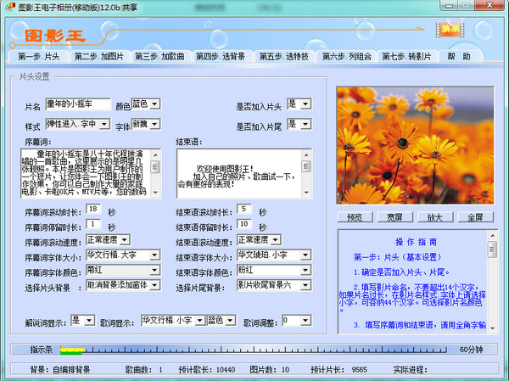The height and width of the screenshot is (381, 509).
Task: Click the 片名 title input field
Action: click(x=77, y=104)
